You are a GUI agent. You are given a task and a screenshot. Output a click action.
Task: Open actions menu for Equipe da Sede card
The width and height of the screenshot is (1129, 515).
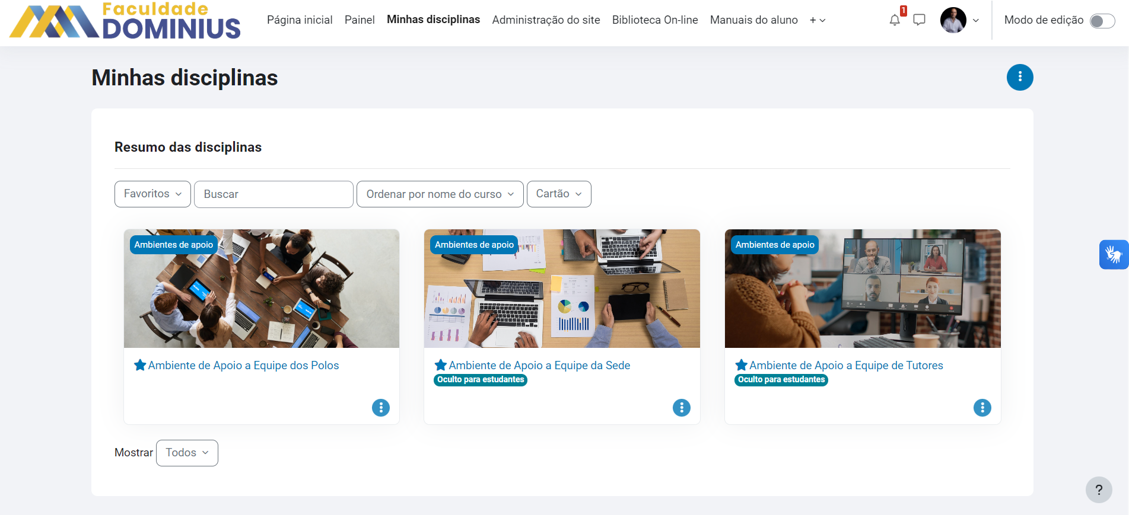point(682,408)
